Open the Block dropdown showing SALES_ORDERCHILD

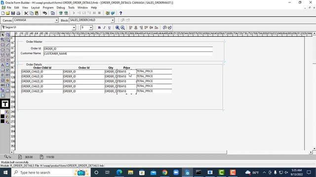coord(113,20)
